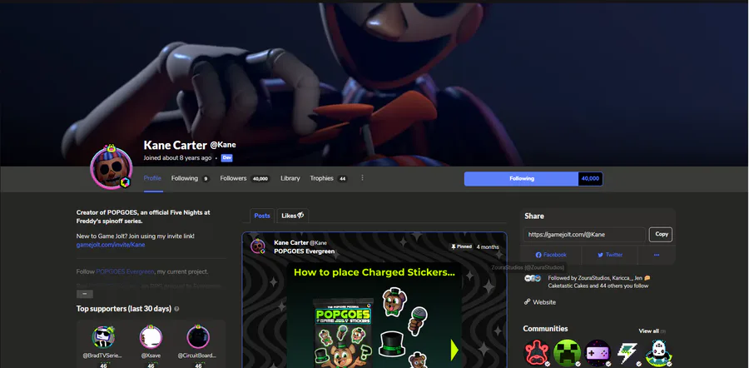The image size is (749, 368).
Task: Open the Charged Stickers post image
Action: (x=374, y=316)
